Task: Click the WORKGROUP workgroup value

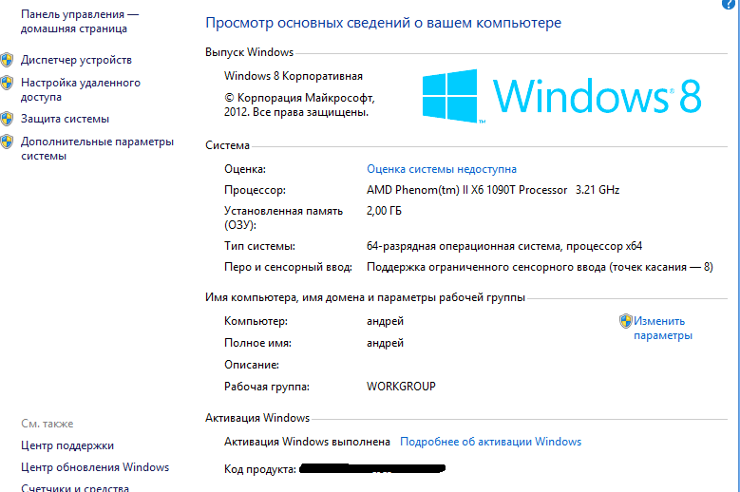Action: click(401, 387)
